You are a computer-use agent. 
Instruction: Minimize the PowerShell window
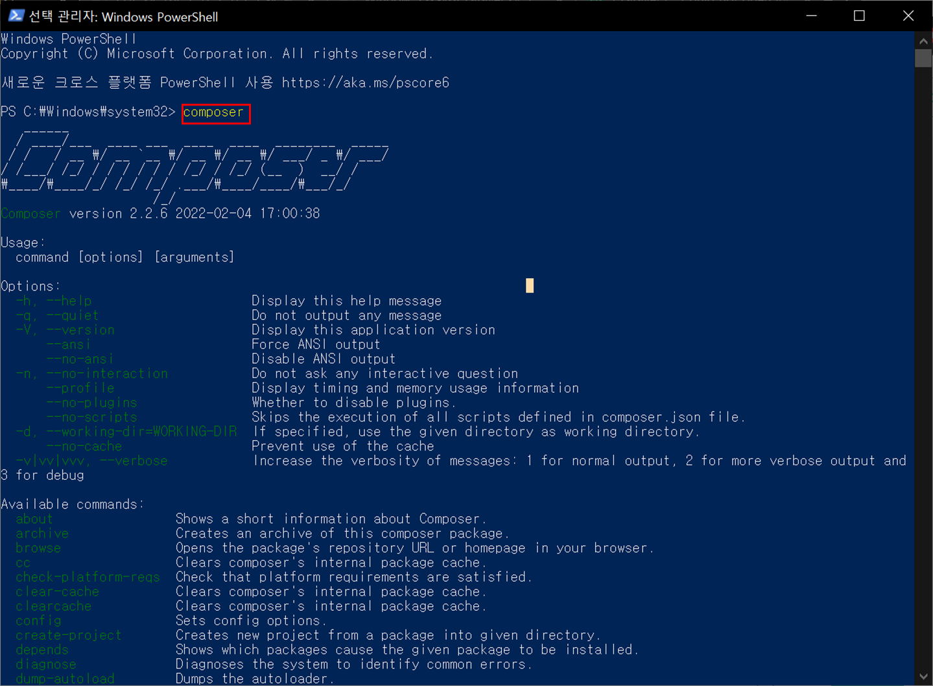pyautogui.click(x=811, y=16)
